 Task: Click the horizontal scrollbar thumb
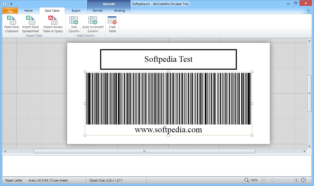pyautogui.click(x=144, y=151)
